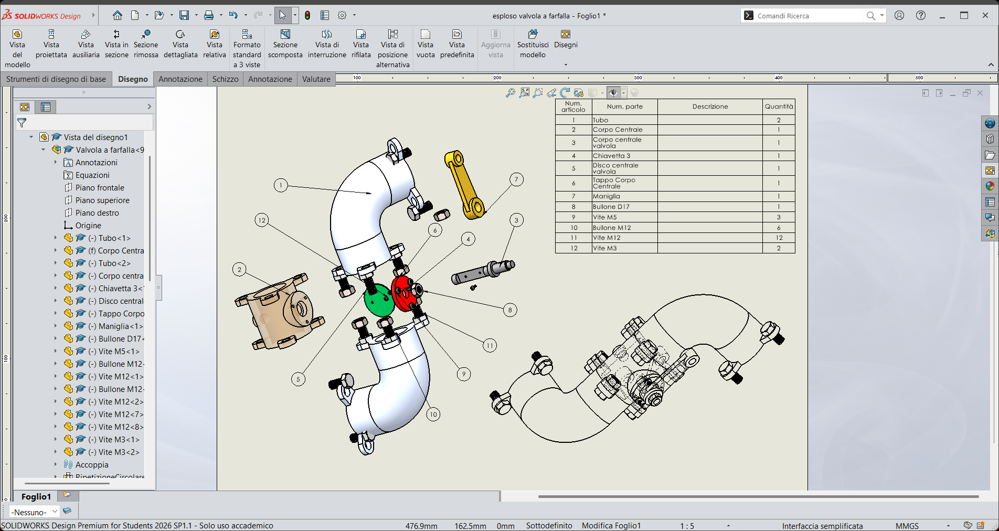Image resolution: width=999 pixels, height=531 pixels.
Task: Open the Appearances color wheel in right sidebar
Action: (990, 186)
